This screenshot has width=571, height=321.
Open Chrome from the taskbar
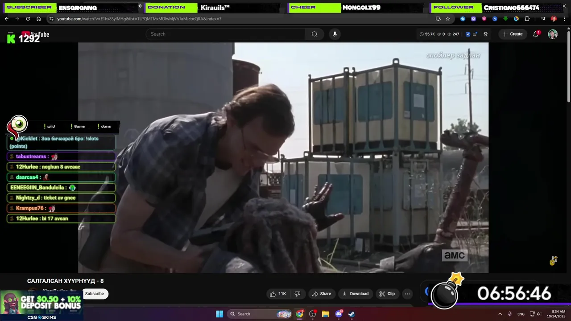coord(299,314)
